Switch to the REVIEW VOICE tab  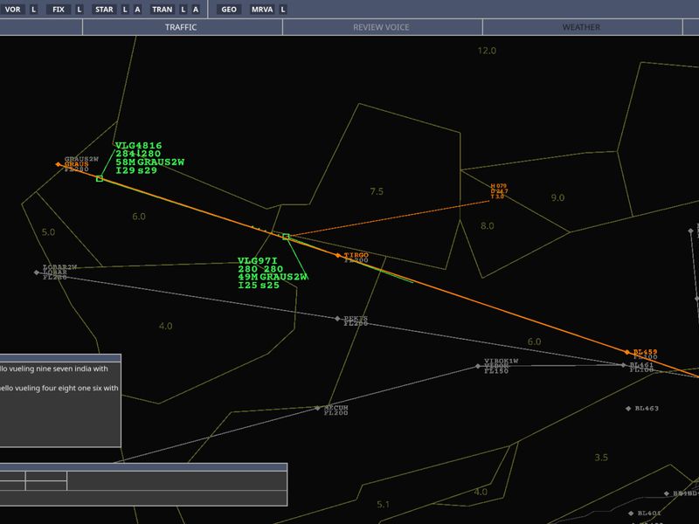pyautogui.click(x=382, y=27)
